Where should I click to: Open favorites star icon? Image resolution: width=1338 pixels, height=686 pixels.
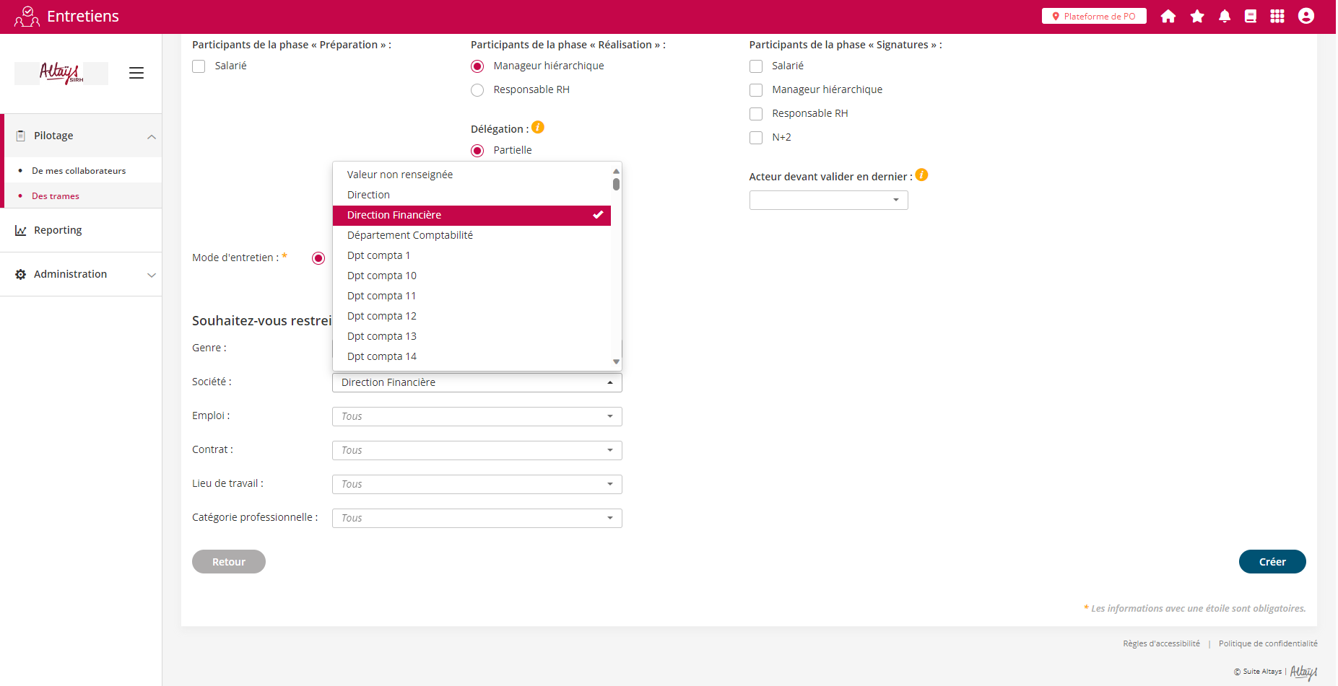1196,17
